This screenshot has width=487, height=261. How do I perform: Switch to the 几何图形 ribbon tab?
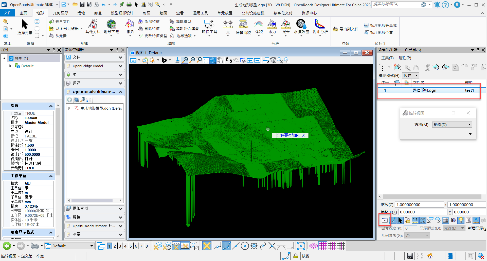[60, 13]
